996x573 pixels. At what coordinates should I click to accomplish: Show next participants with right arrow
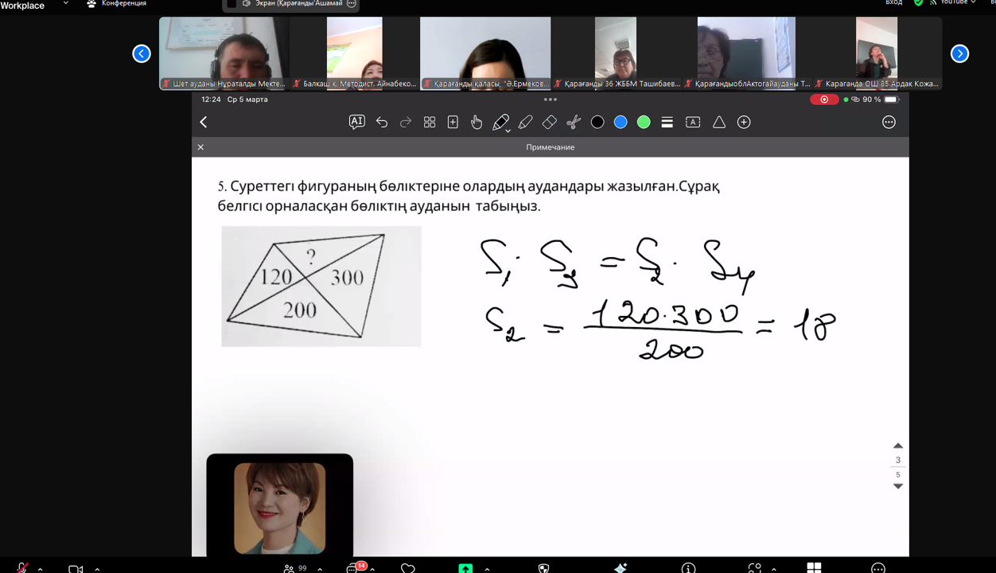coord(959,53)
